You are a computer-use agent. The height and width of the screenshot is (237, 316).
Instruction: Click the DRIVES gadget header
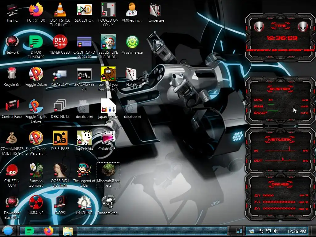click(x=280, y=184)
